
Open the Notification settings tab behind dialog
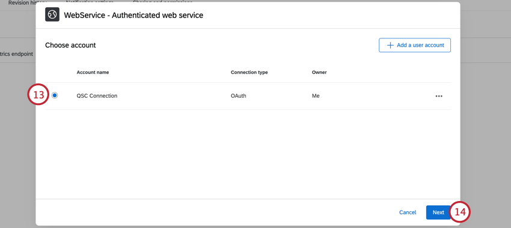pyautogui.click(x=91, y=2)
